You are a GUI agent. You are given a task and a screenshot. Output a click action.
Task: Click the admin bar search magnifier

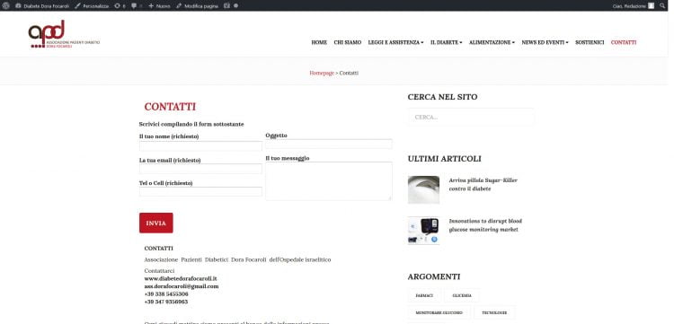pyautogui.click(x=662, y=6)
